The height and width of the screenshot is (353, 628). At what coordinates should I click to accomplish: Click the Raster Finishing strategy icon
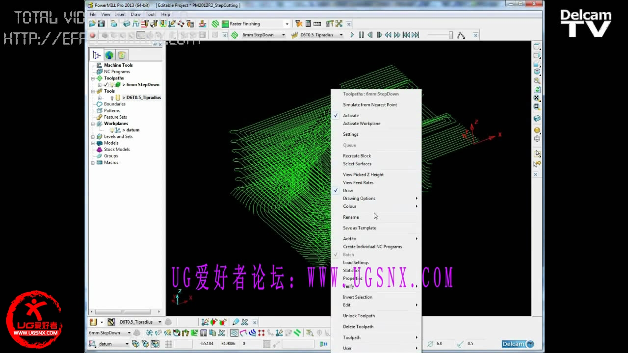[226, 24]
